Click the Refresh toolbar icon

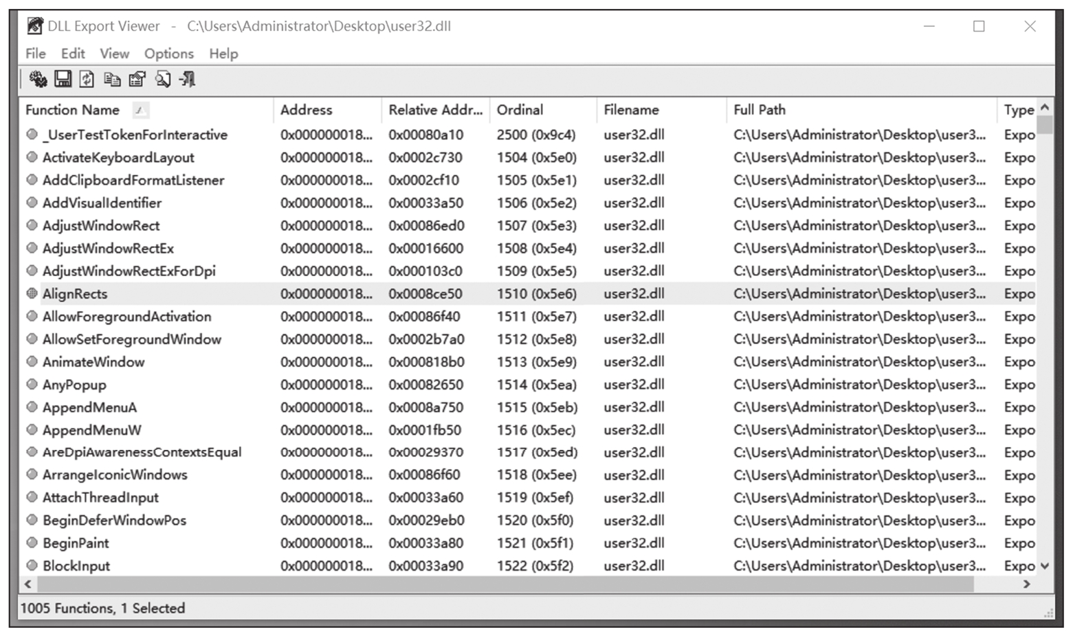87,80
